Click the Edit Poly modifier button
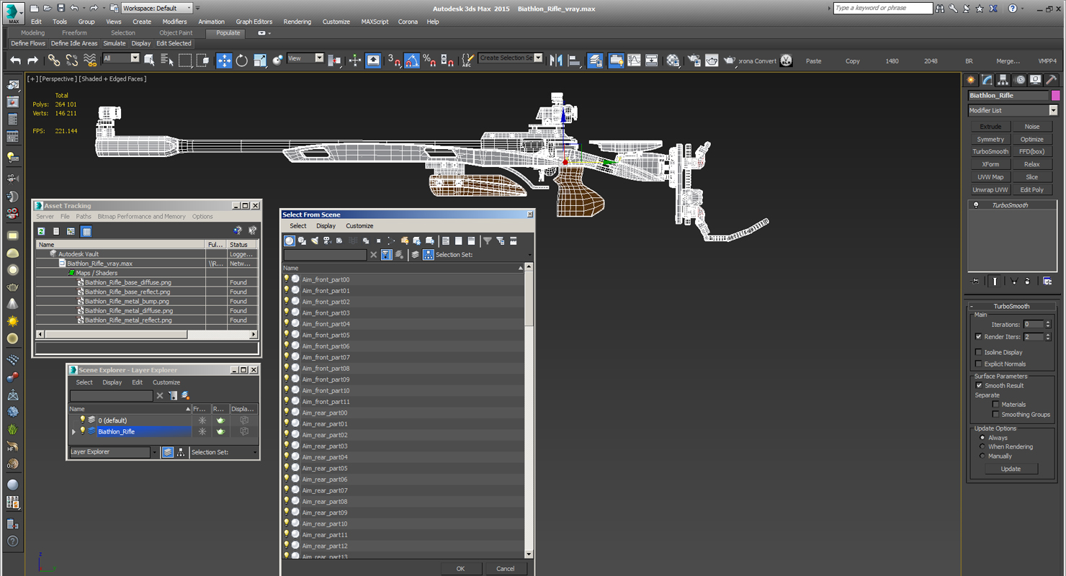This screenshot has width=1066, height=576. (x=1031, y=189)
